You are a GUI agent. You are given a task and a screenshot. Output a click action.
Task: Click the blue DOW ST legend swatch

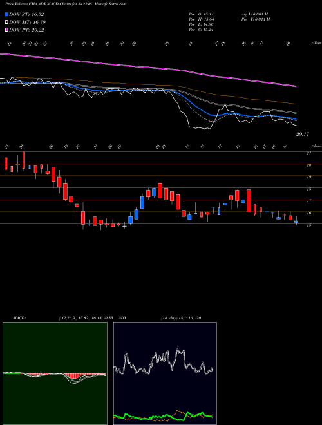(x=6, y=14)
